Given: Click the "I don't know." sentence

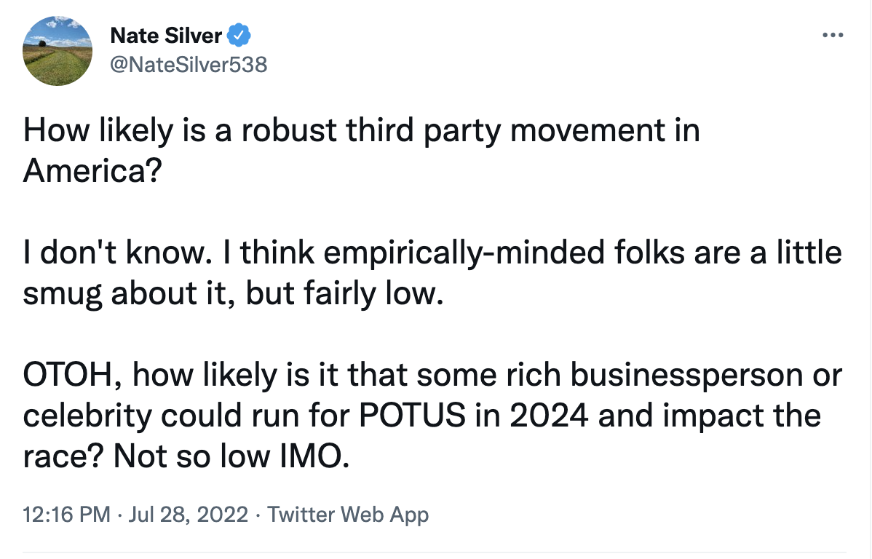Looking at the screenshot, I should [x=118, y=253].
